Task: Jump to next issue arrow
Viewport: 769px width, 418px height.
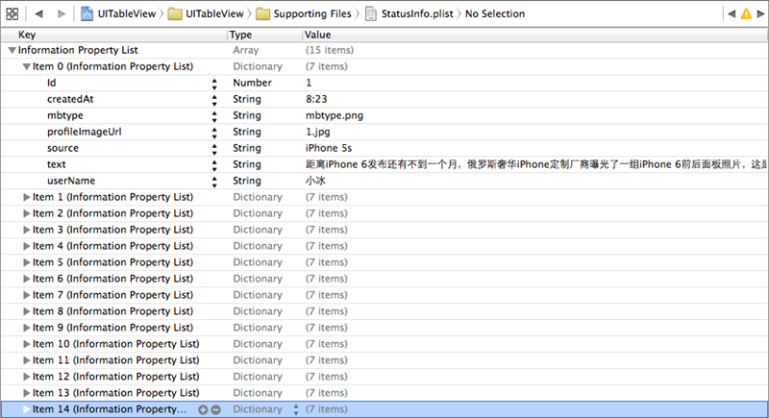Action: coord(760,13)
